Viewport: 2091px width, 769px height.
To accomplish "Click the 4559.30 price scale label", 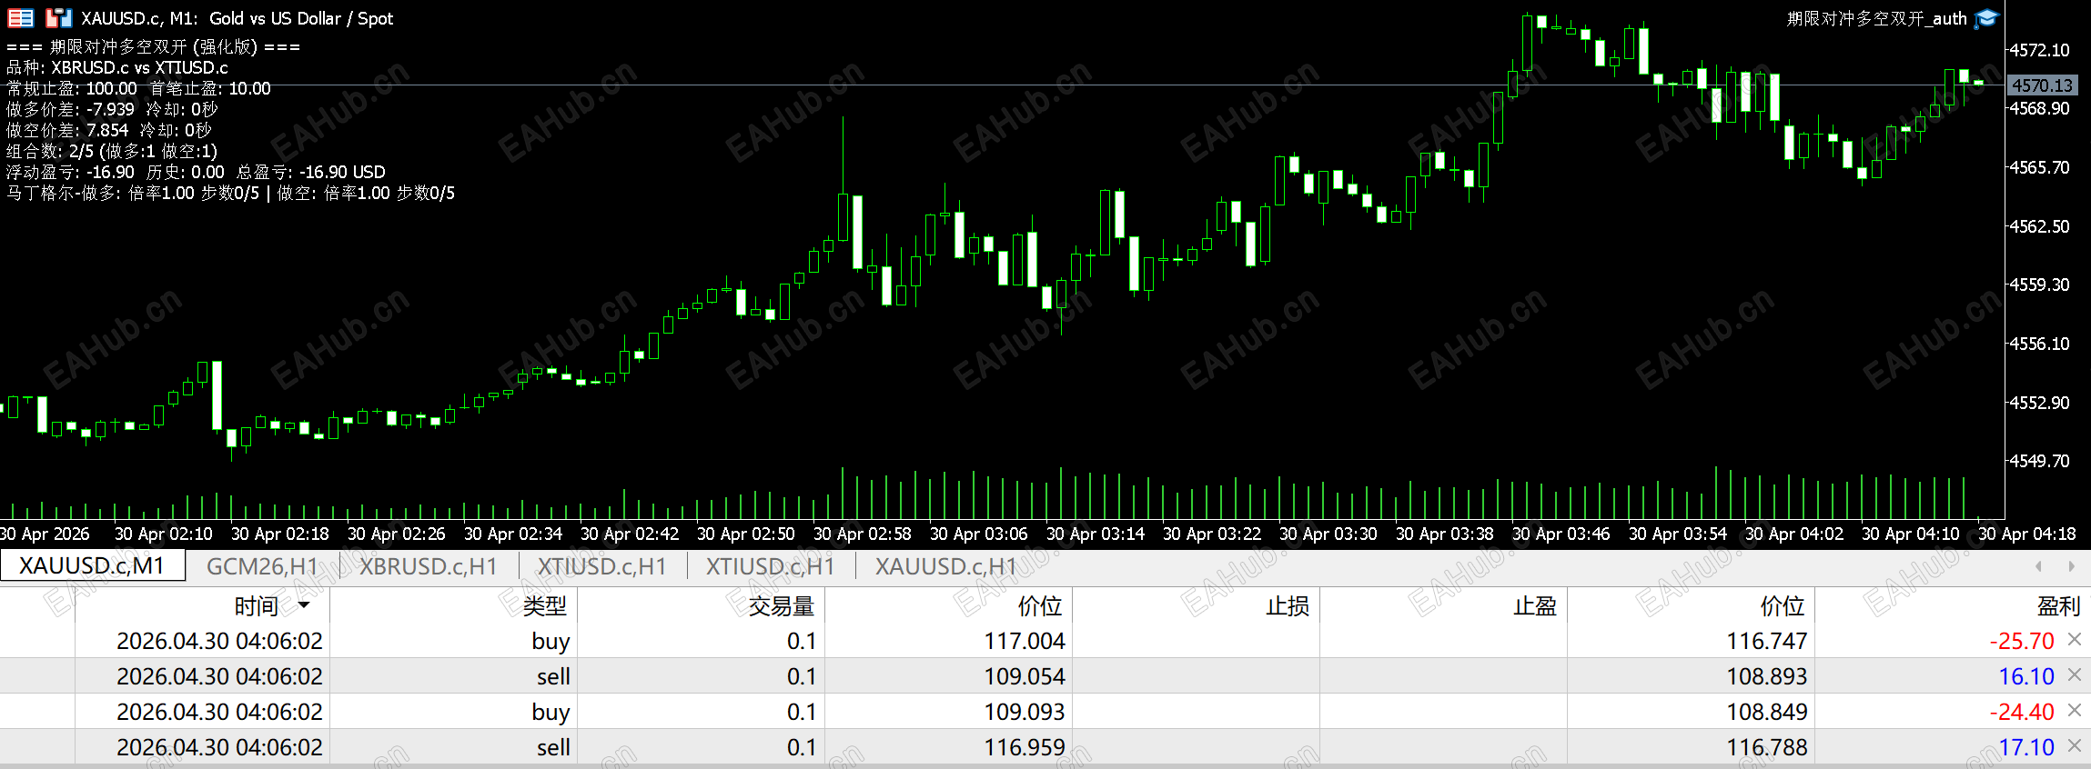I will [x=2038, y=285].
